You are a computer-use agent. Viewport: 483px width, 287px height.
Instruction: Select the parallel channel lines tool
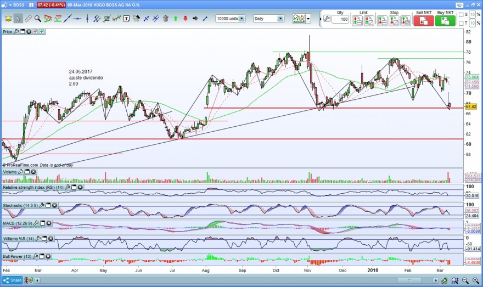tap(97, 19)
